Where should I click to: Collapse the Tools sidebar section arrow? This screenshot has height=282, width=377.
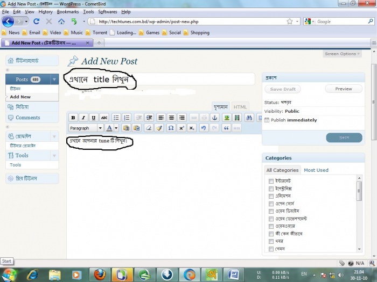[x=54, y=156]
